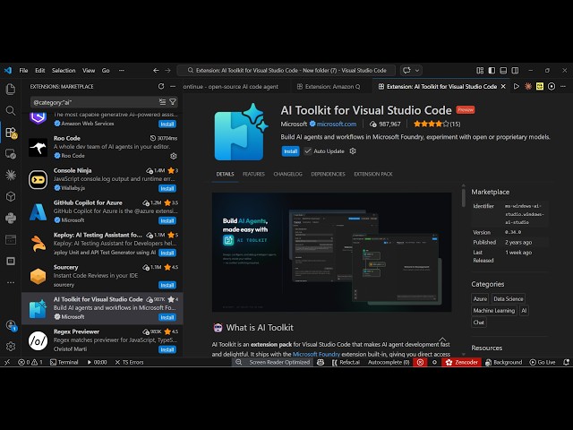573x430 pixels.
Task: Click the orange starburst icon in editor toolbar
Action: point(528,86)
